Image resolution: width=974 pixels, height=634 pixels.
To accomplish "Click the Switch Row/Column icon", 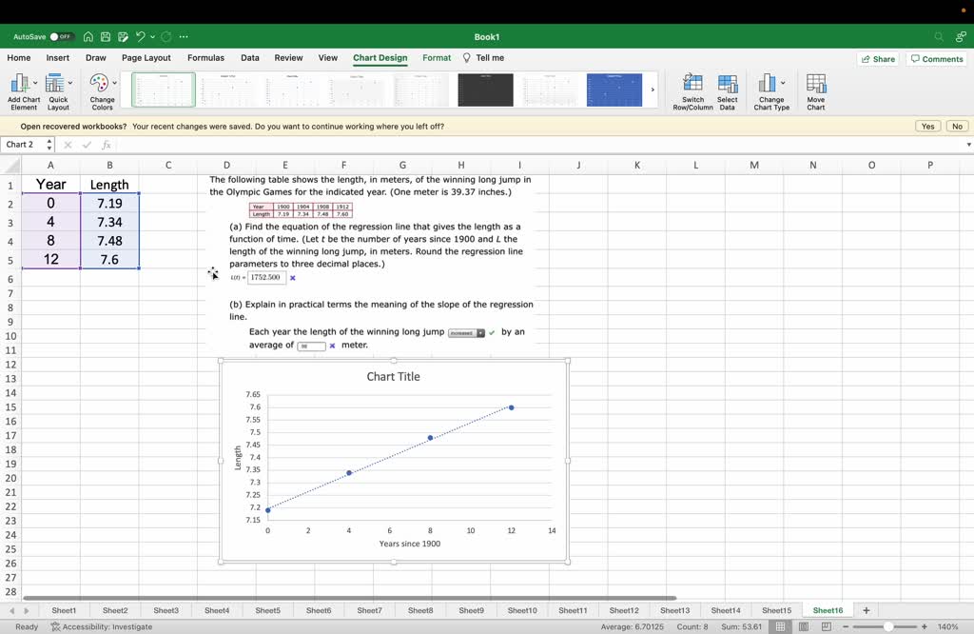I will [x=693, y=91].
